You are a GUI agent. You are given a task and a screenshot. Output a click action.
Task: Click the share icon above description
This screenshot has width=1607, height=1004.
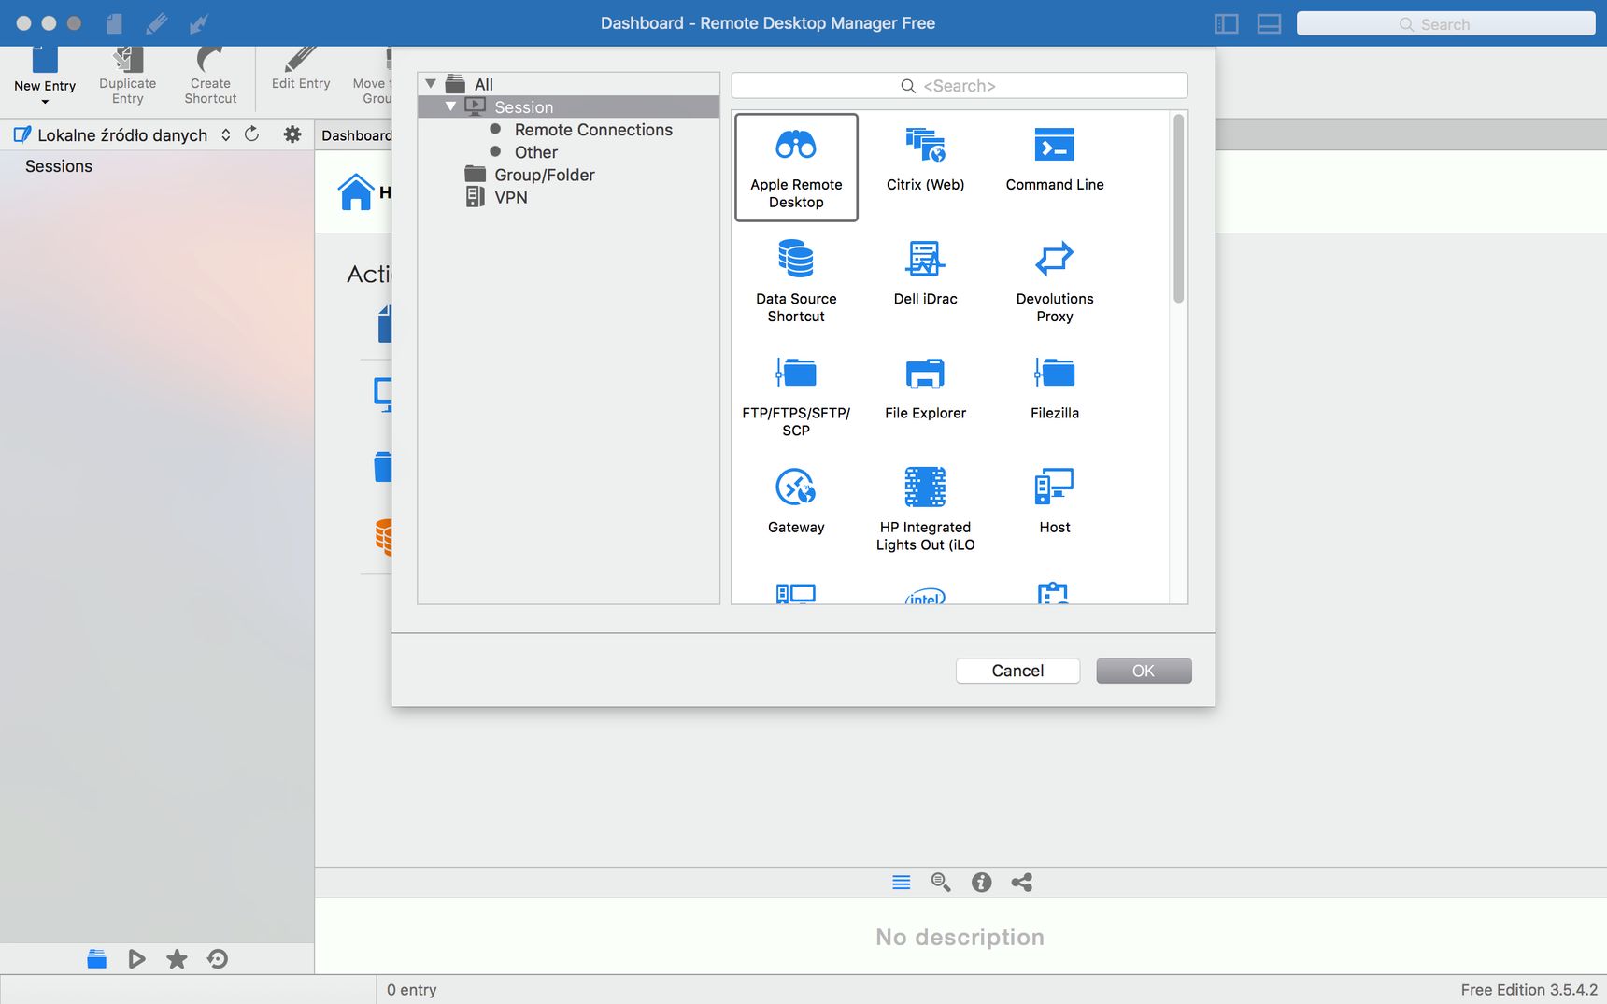click(x=1022, y=883)
